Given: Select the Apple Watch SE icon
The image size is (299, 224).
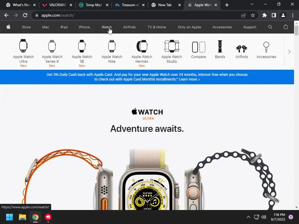Looking at the screenshot, I should pos(82,46).
